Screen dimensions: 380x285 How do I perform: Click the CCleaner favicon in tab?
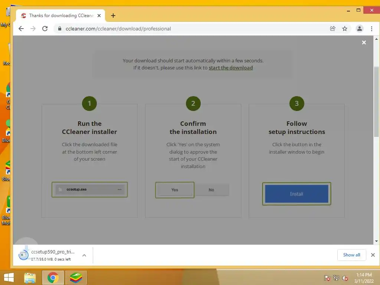23,16
